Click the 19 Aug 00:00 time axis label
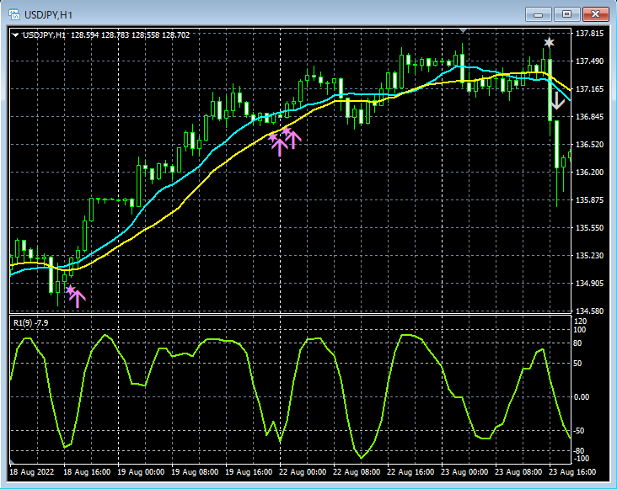This screenshot has width=617, height=489. (x=141, y=471)
